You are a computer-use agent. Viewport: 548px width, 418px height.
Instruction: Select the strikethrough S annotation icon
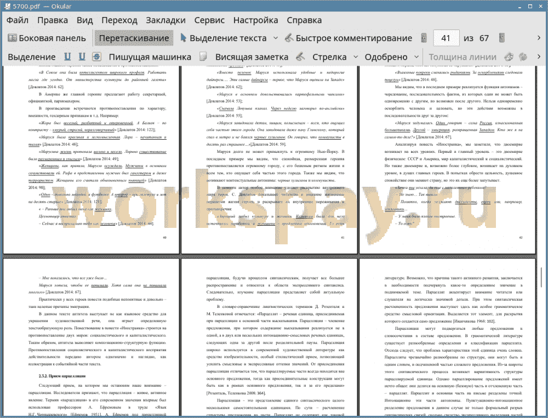[97, 56]
